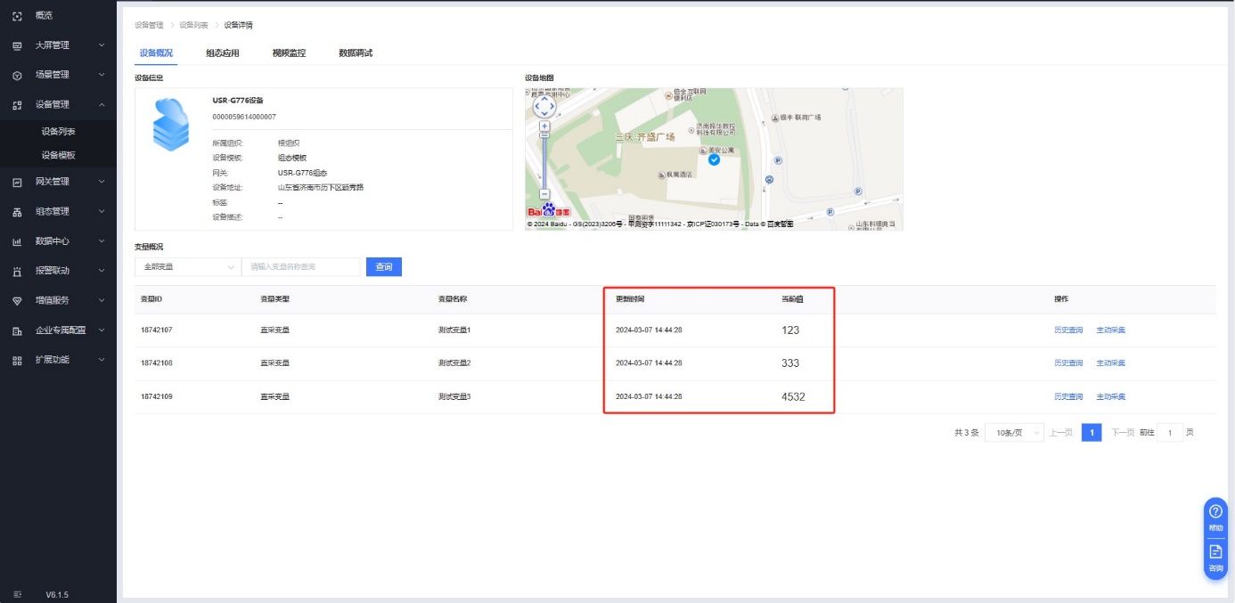Click the variable name search input field
Screen dimensions: 1235x603
click(301, 267)
